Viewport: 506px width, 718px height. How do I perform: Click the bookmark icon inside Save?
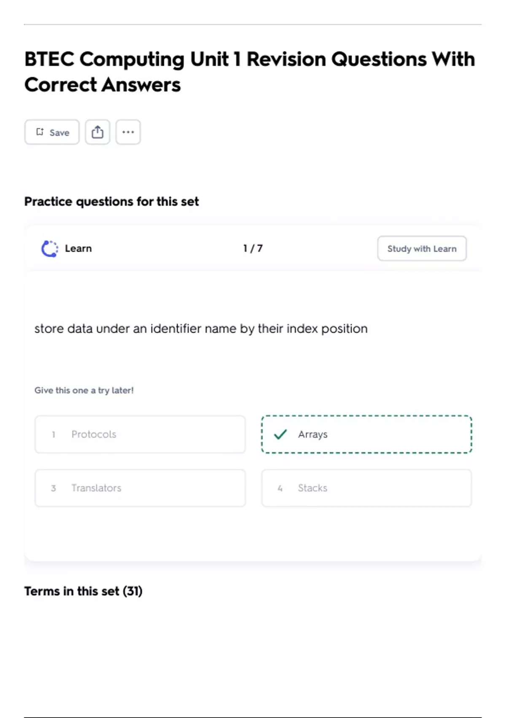pos(40,132)
